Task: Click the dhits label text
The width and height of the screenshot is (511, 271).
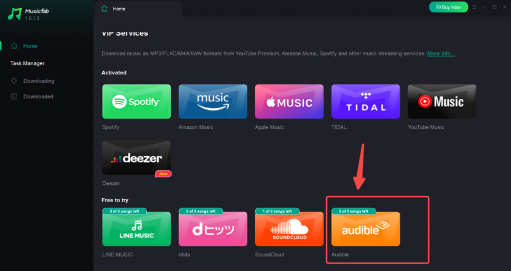Action: tap(184, 254)
